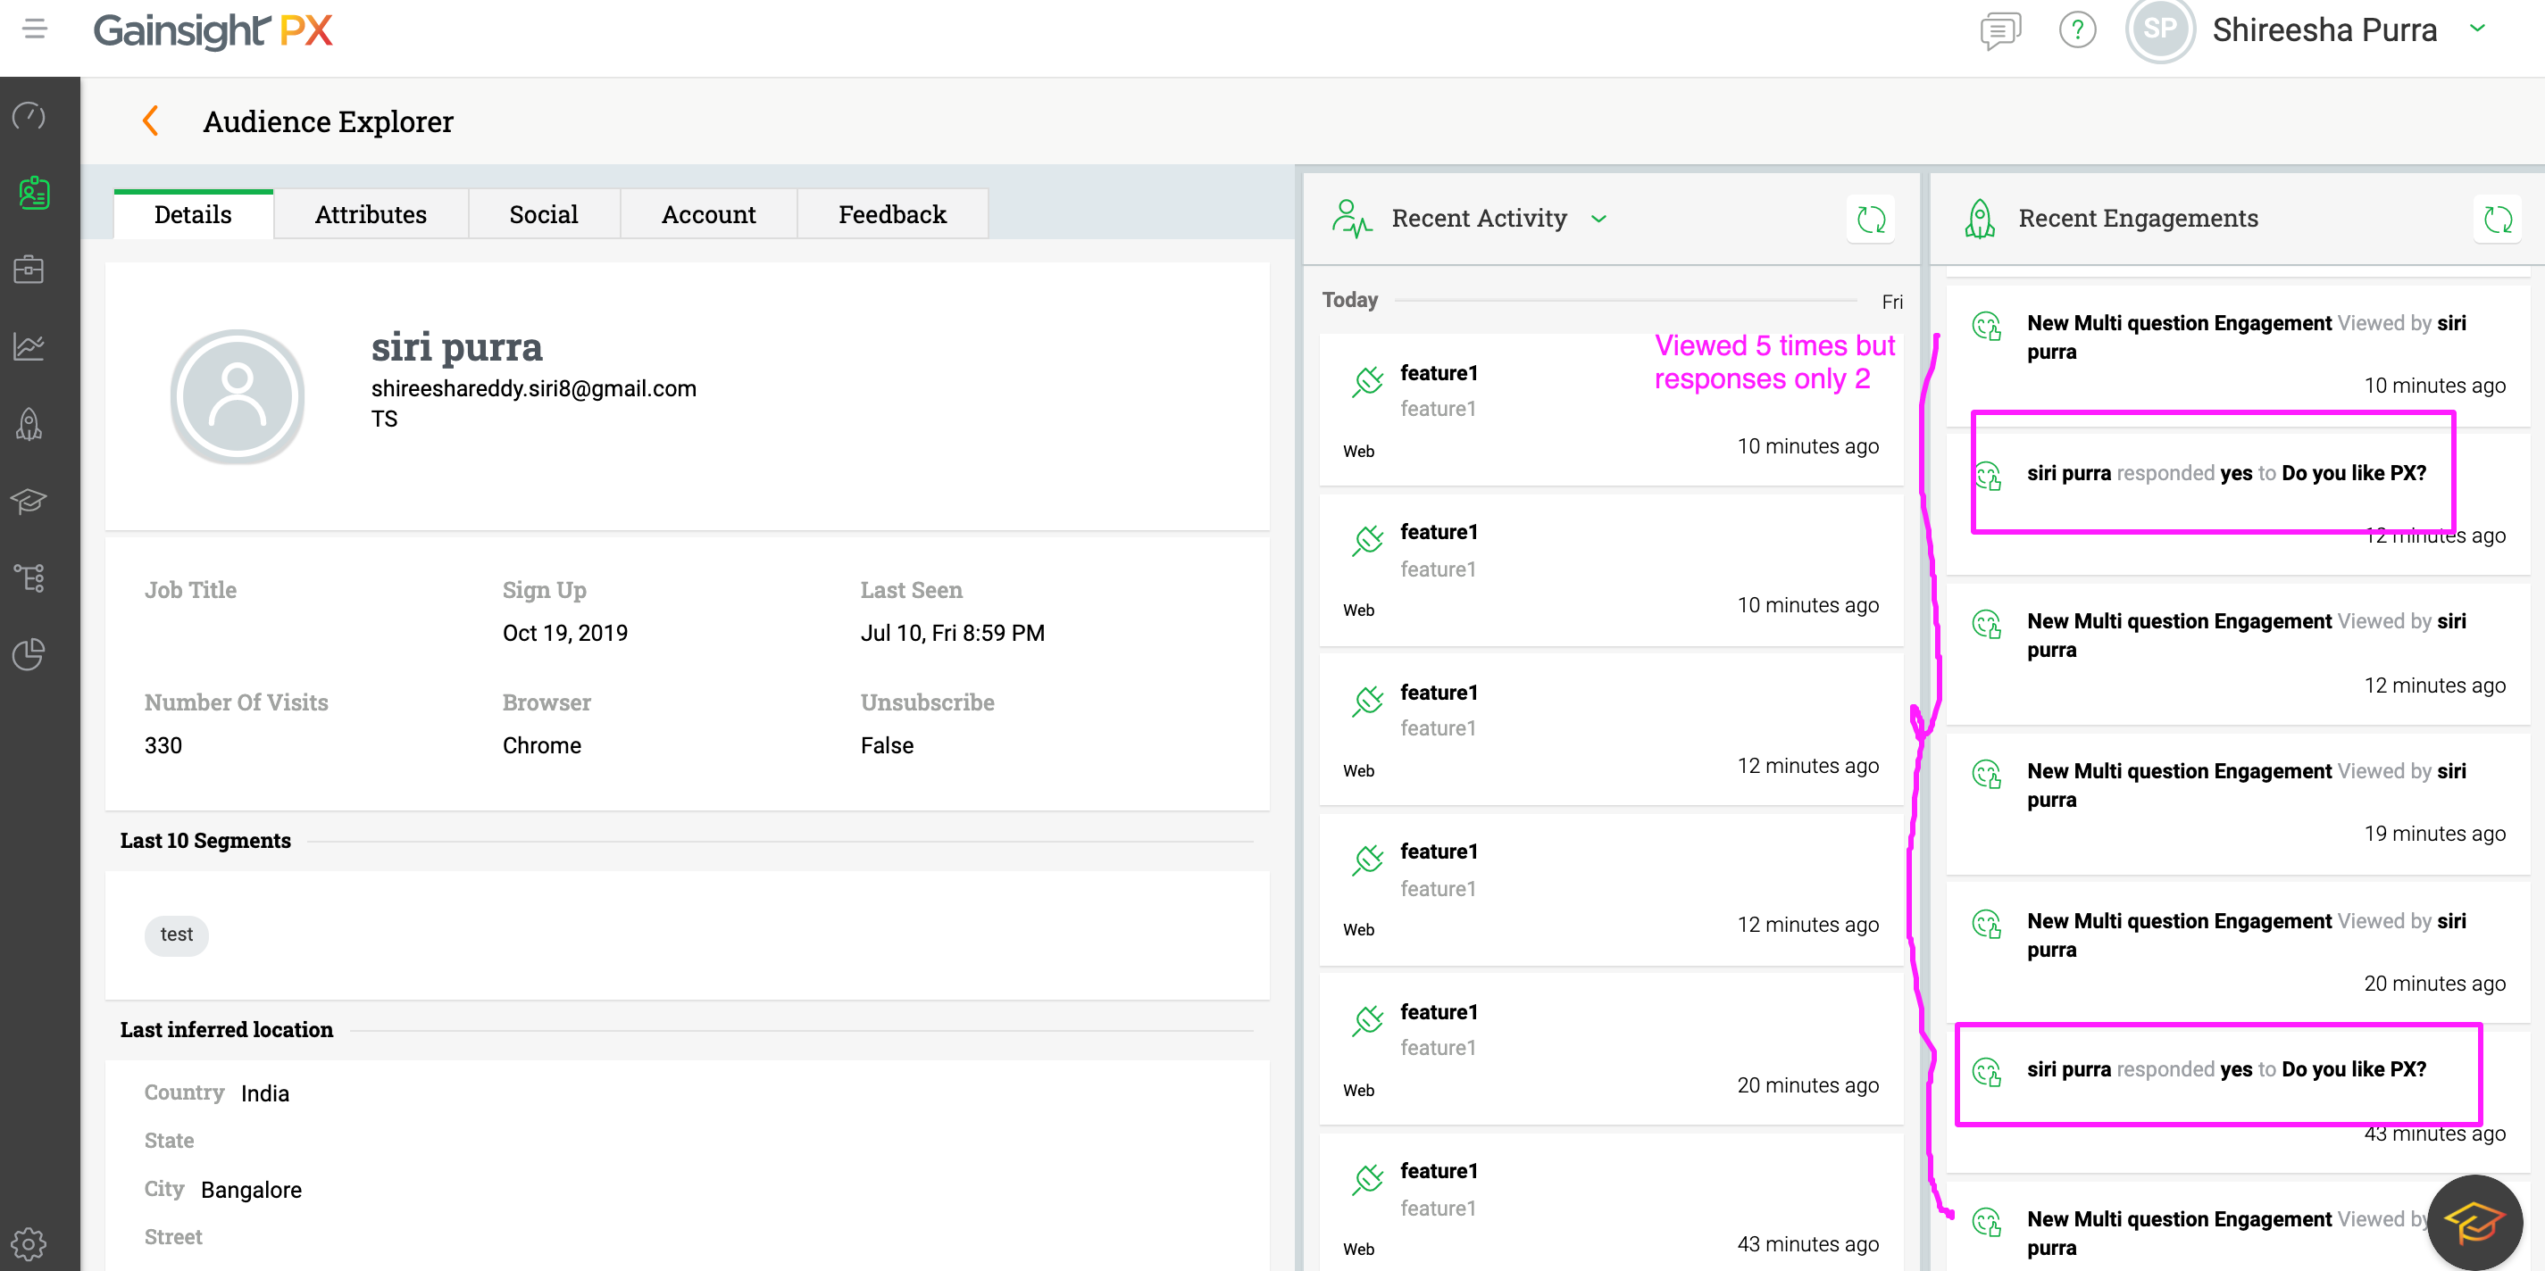Click the Country value India
This screenshot has height=1271, width=2545.
[265, 1093]
